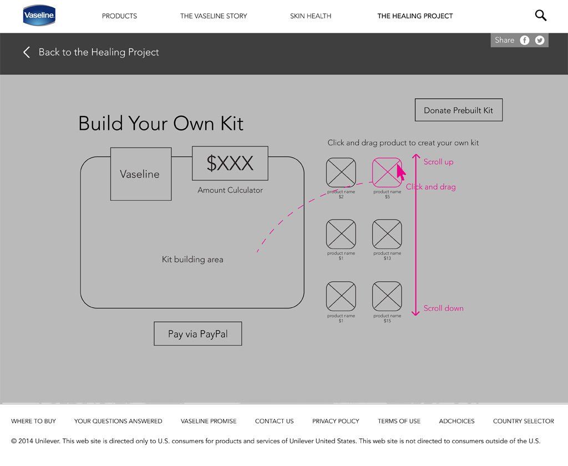Click the Amount Culculator label
The image size is (568, 466).
(x=230, y=190)
